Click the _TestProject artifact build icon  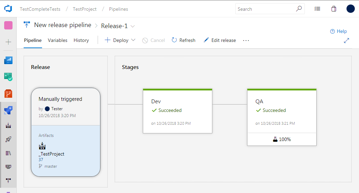pyautogui.click(x=42, y=146)
